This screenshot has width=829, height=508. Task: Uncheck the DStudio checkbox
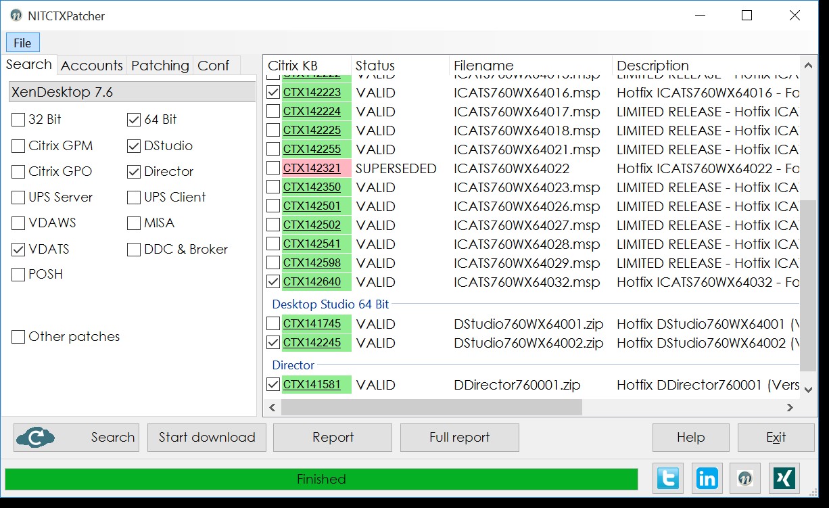click(x=134, y=146)
